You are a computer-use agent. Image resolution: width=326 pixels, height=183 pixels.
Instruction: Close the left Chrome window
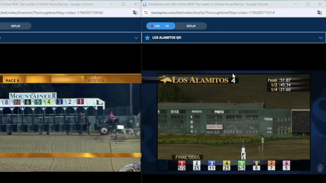135,4
